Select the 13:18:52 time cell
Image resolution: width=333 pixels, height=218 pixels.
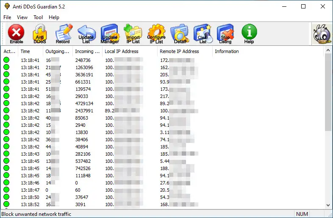point(30,204)
